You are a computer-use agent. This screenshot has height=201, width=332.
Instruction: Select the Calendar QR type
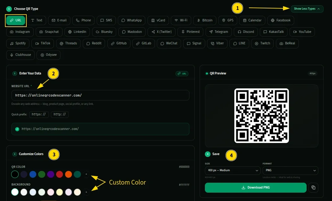tap(252, 20)
